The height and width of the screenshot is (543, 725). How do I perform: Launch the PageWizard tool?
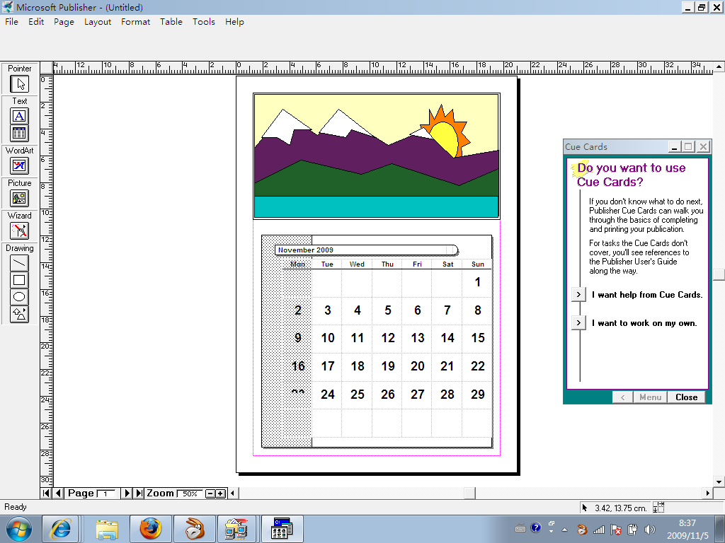coord(19,230)
